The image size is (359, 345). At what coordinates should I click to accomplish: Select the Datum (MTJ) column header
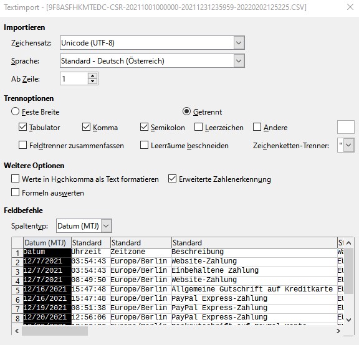47,243
